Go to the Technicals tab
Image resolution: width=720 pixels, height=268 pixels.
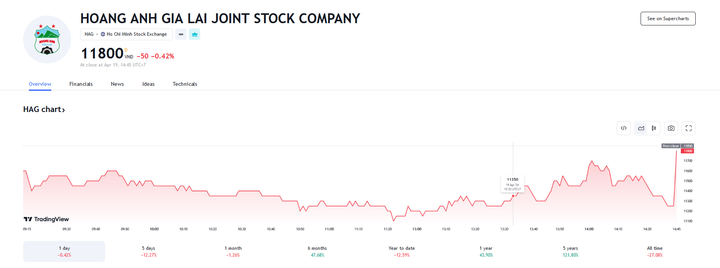(185, 84)
